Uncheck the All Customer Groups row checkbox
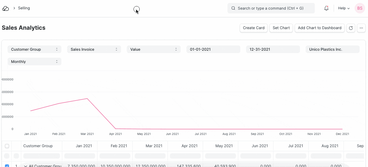 pyautogui.click(x=7, y=166)
